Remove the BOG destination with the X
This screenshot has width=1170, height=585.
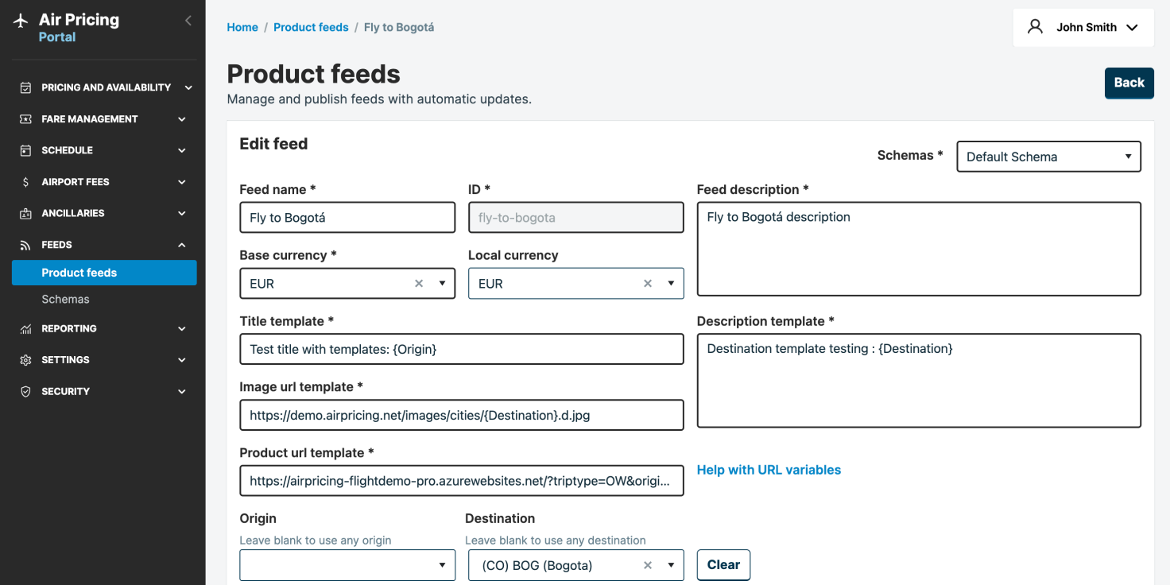point(647,565)
